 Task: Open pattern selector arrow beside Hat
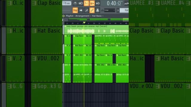(x=118, y=10)
